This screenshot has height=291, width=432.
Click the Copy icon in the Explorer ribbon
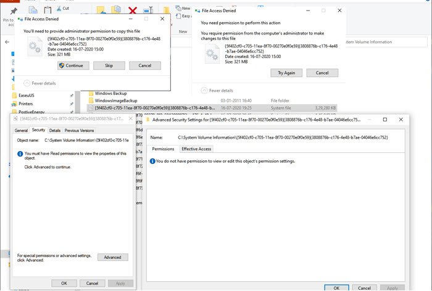[33, 10]
